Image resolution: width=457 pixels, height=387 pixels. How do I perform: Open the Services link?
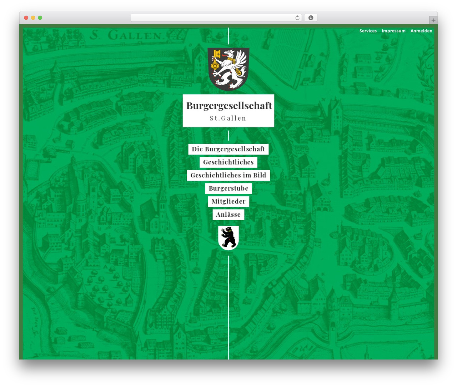coord(368,31)
